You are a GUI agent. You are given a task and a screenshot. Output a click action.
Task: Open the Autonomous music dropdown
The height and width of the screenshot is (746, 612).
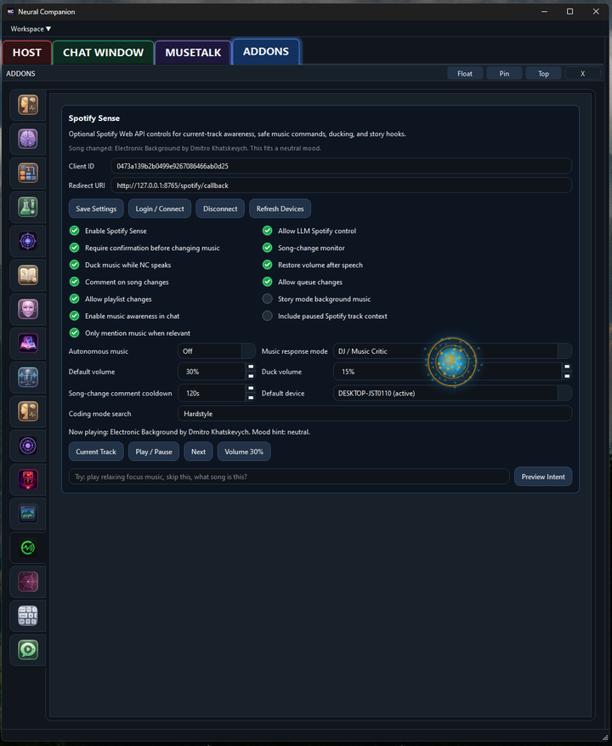pyautogui.click(x=217, y=351)
